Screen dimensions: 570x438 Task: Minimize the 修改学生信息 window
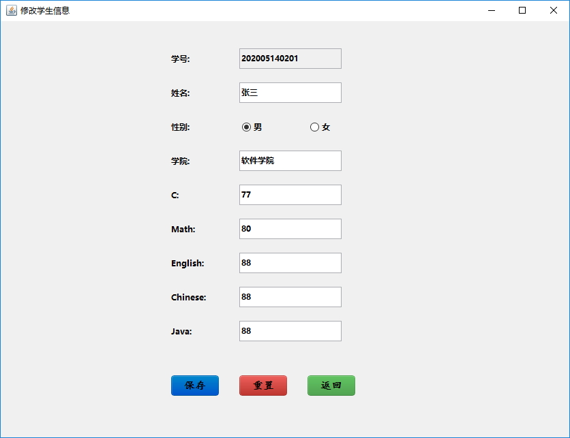[490, 10]
